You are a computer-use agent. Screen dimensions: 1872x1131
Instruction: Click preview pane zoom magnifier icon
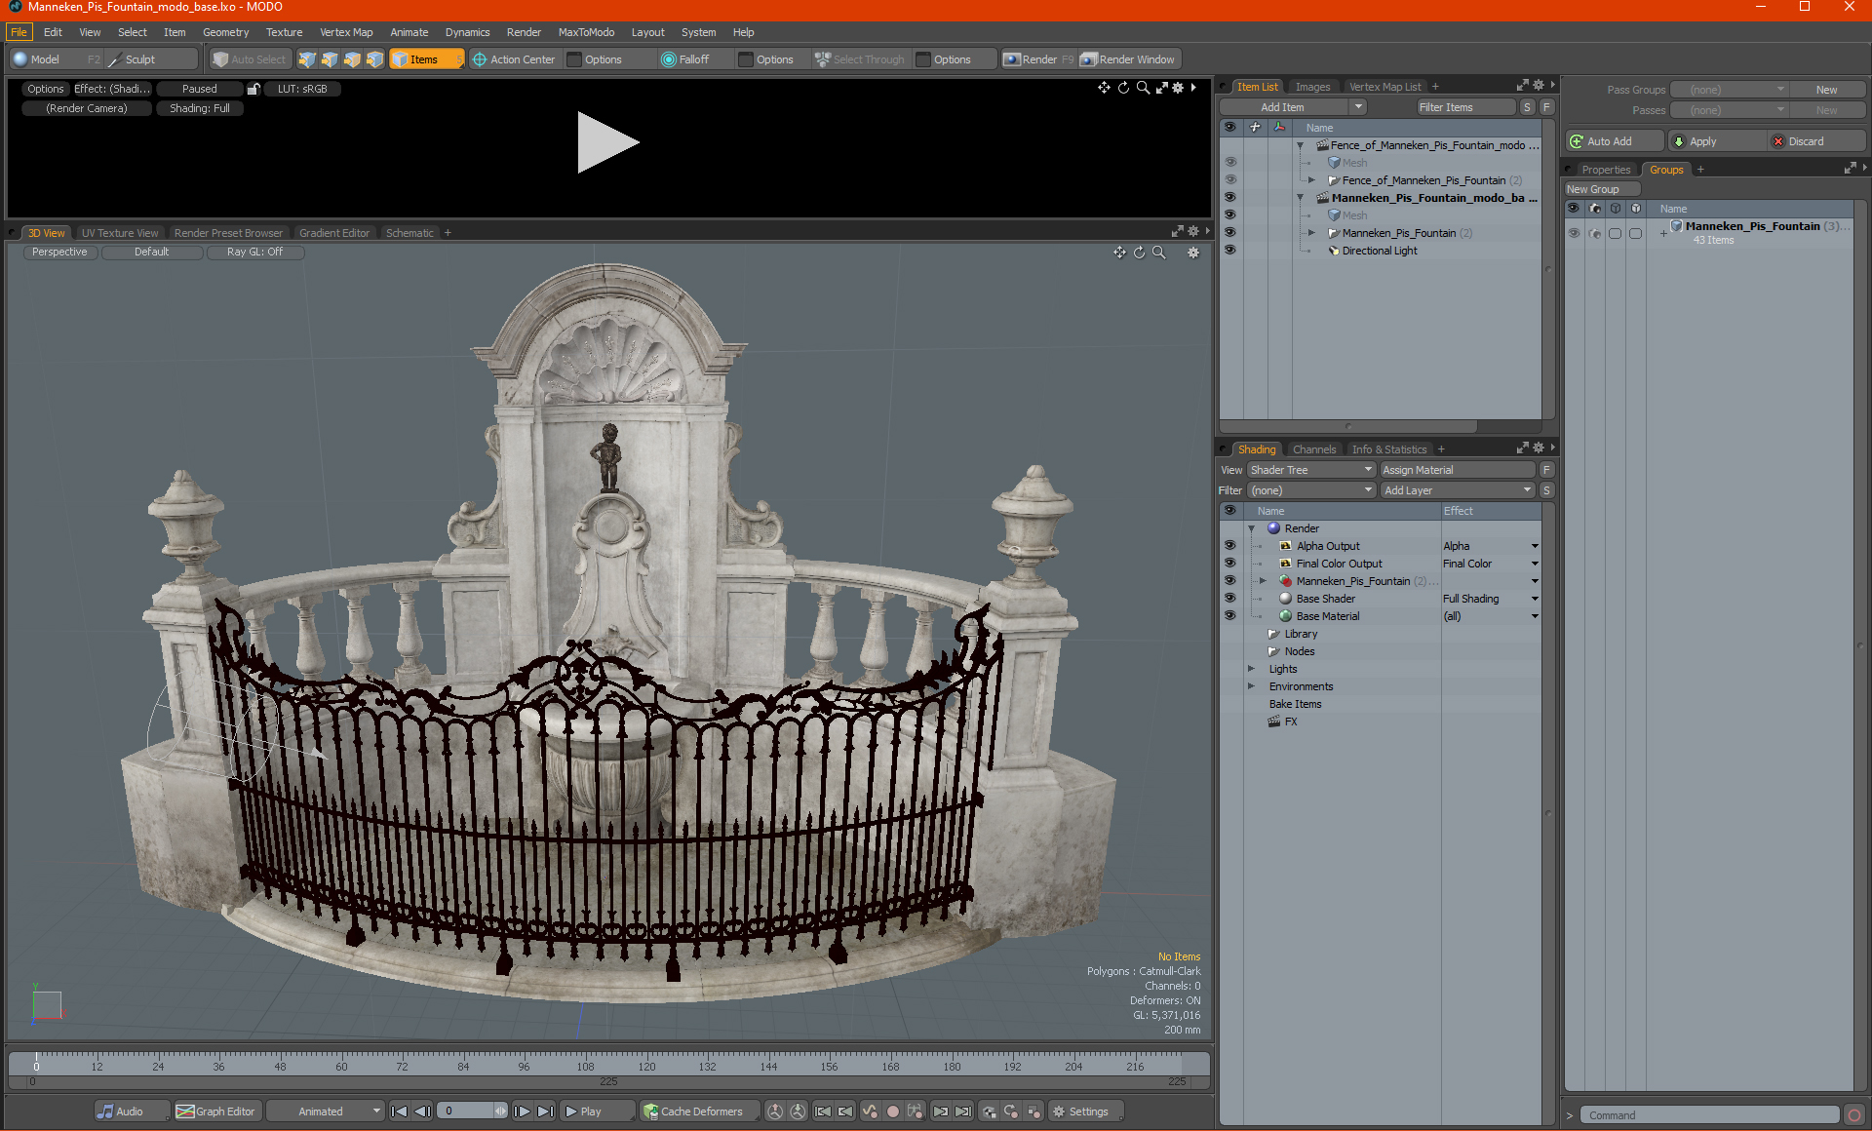tap(1143, 88)
